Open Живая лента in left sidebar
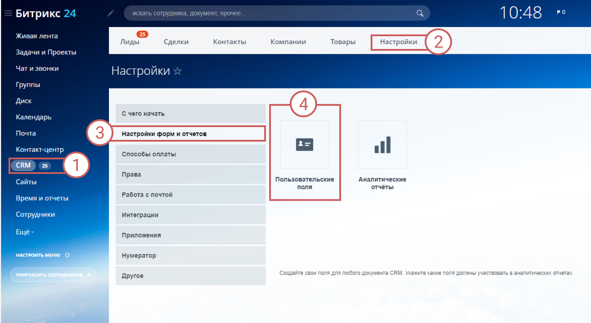The height and width of the screenshot is (323, 591). tap(37, 36)
